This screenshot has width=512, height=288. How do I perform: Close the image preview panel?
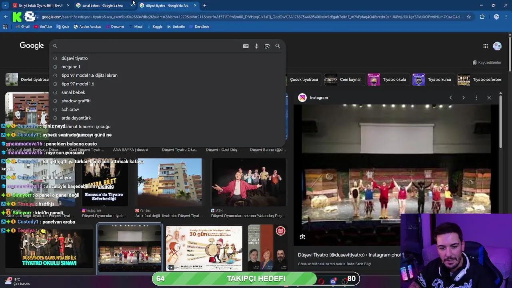(489, 98)
